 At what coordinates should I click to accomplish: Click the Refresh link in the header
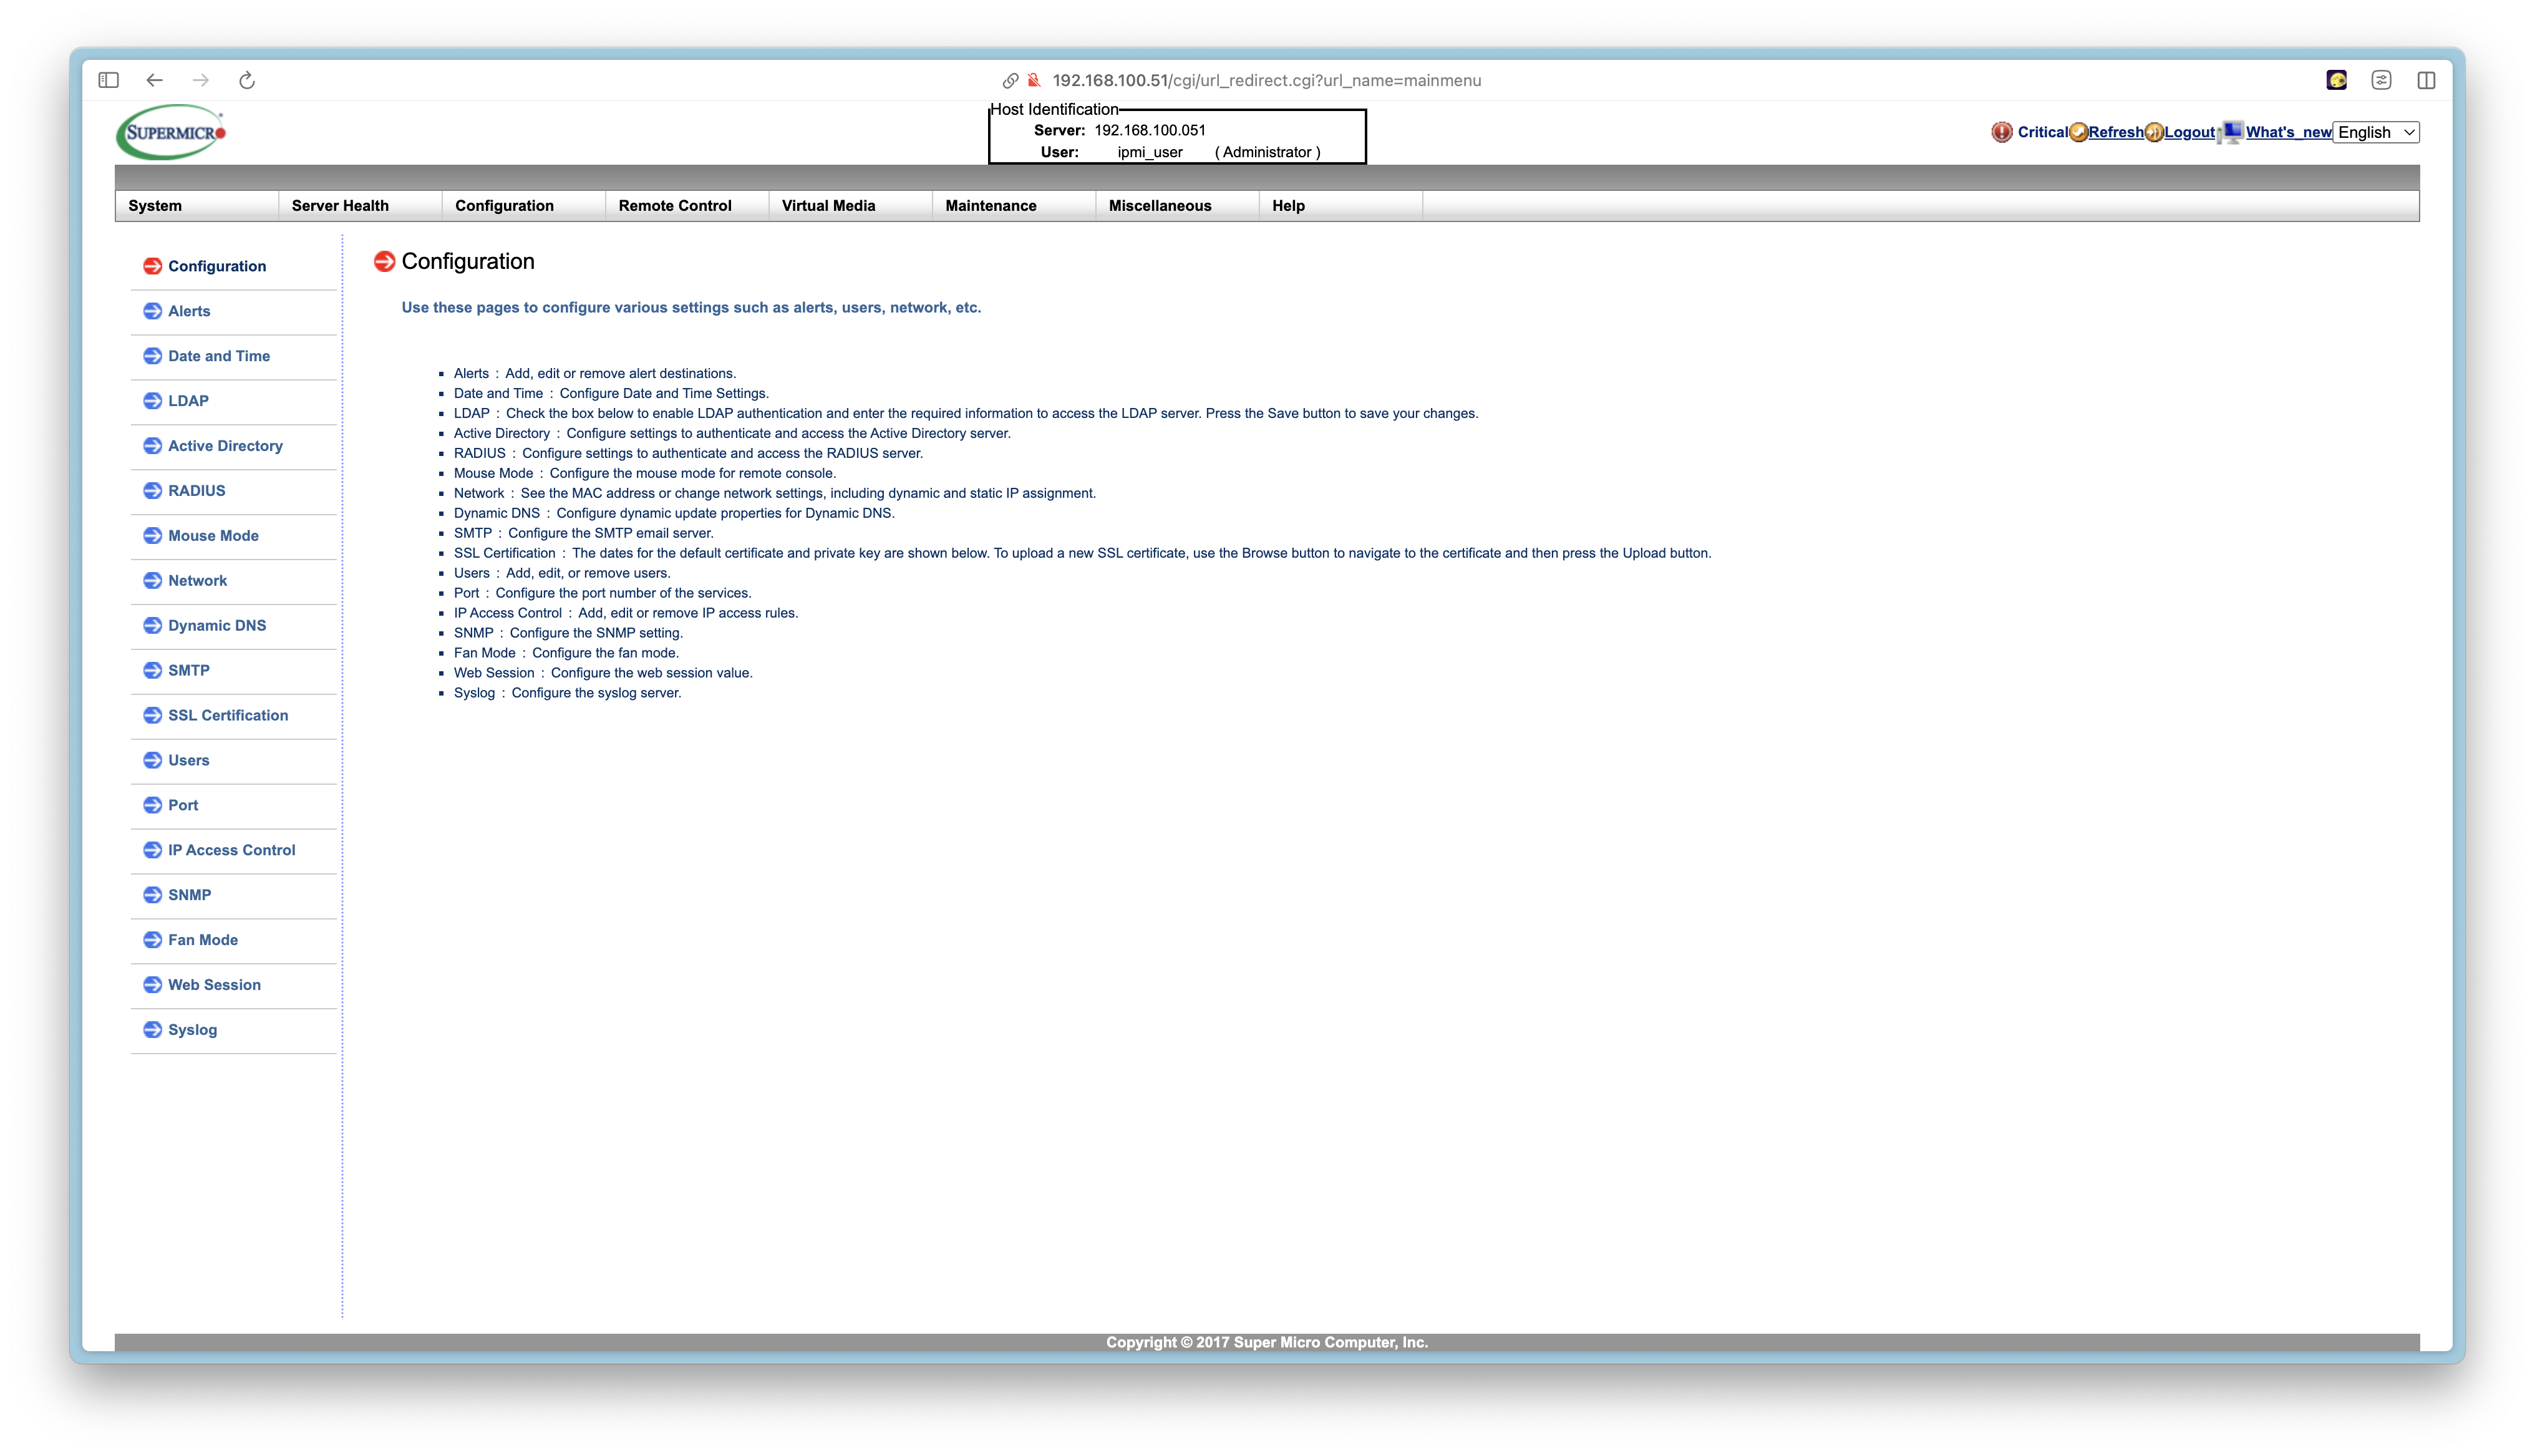2115,132
